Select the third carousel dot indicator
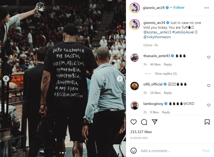Image resolution: width=214 pixels, height=157 pixels. click(x=65, y=153)
